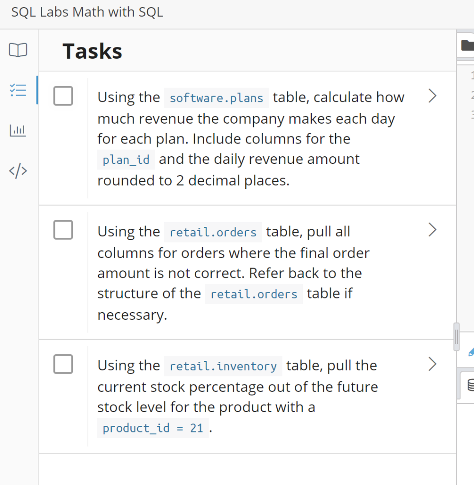Open the book lesson panel

coord(18,50)
